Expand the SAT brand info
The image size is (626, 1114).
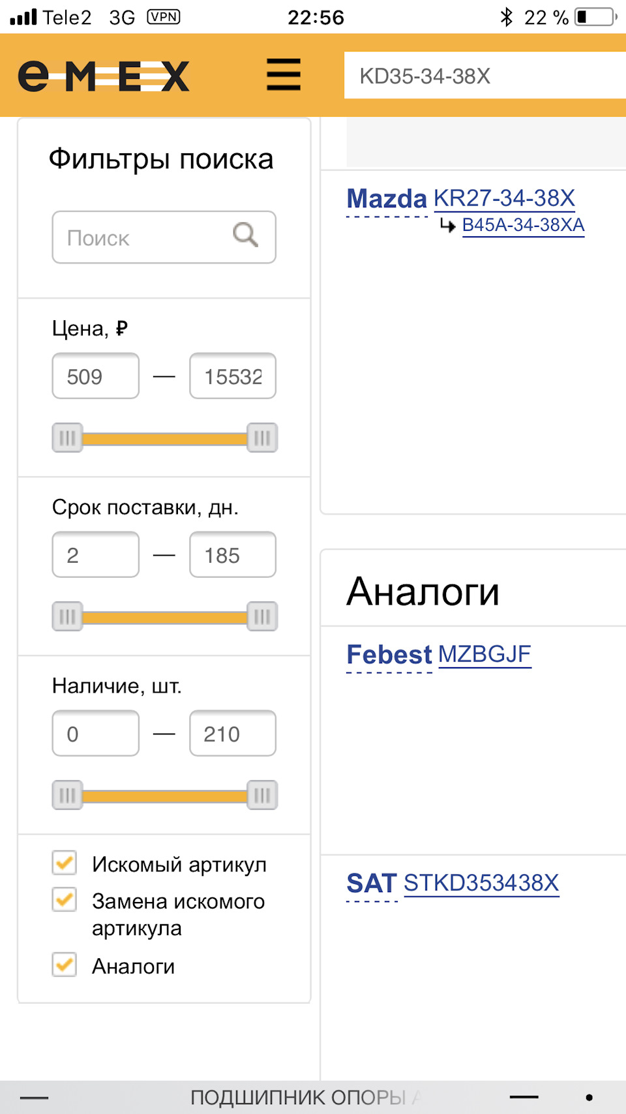[x=372, y=884]
